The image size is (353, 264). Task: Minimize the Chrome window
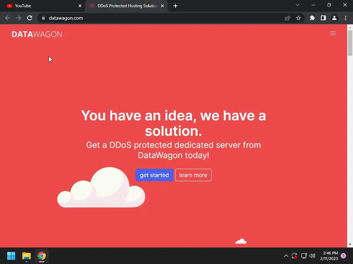313,5
